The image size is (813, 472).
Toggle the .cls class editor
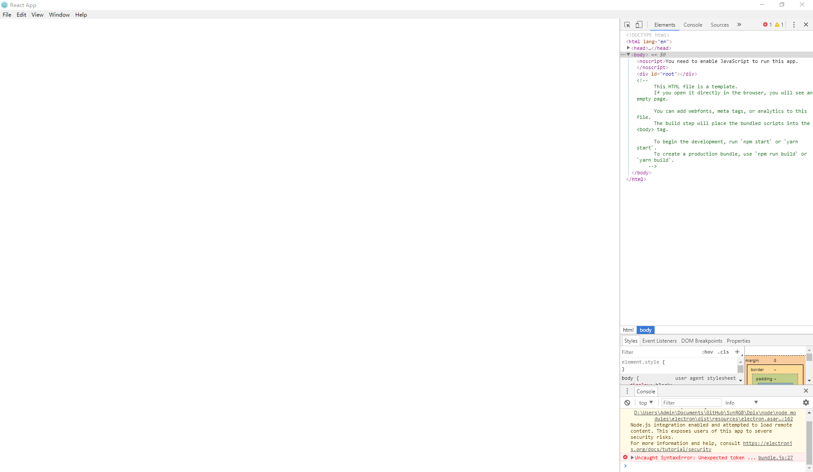coord(723,352)
